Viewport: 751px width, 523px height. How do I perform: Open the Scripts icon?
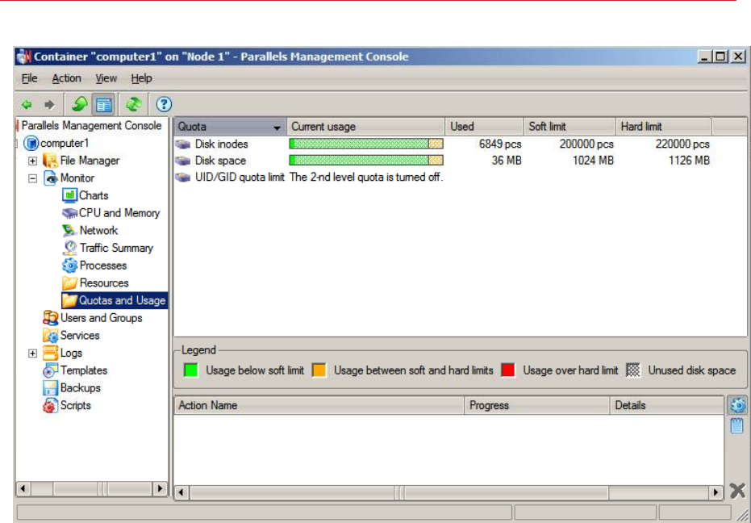pyautogui.click(x=50, y=405)
